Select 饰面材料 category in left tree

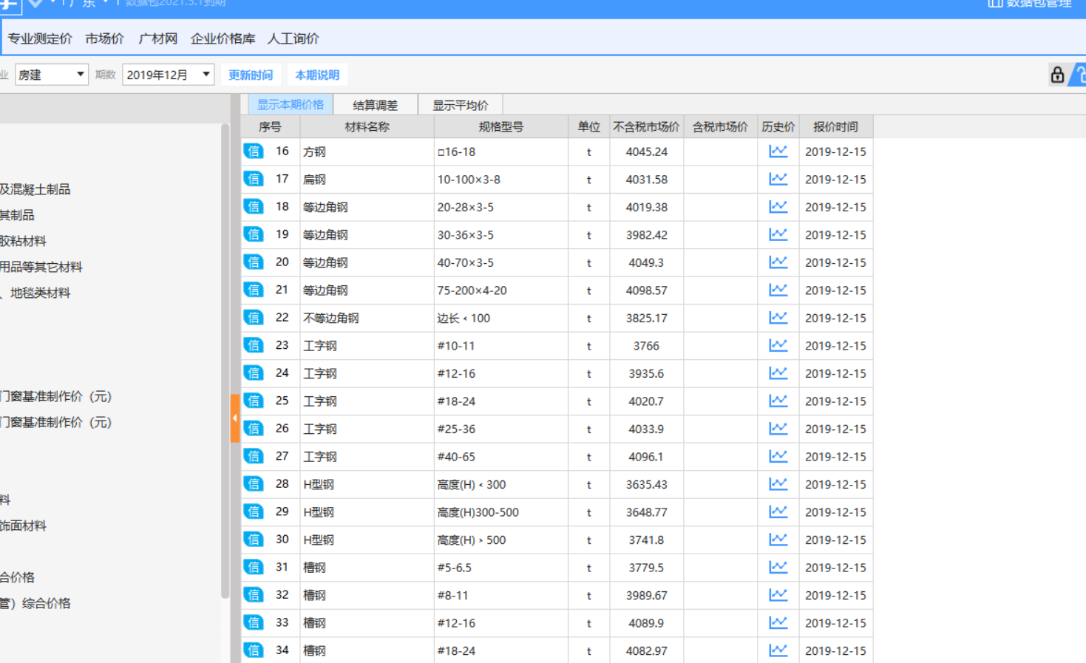pos(23,526)
